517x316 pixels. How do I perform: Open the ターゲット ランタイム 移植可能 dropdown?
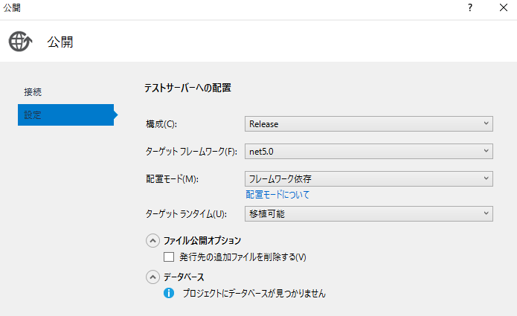(369, 214)
